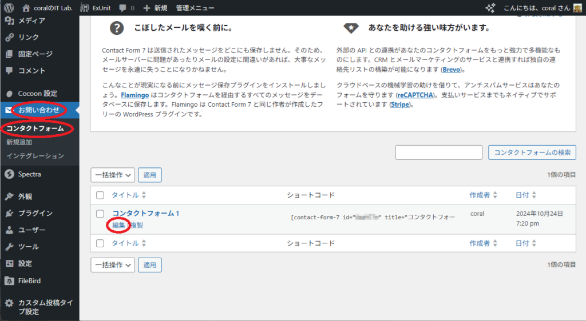Open the お問い合わせ menu item
Image resolution: width=586 pixels, height=321 pixels.
(39, 110)
